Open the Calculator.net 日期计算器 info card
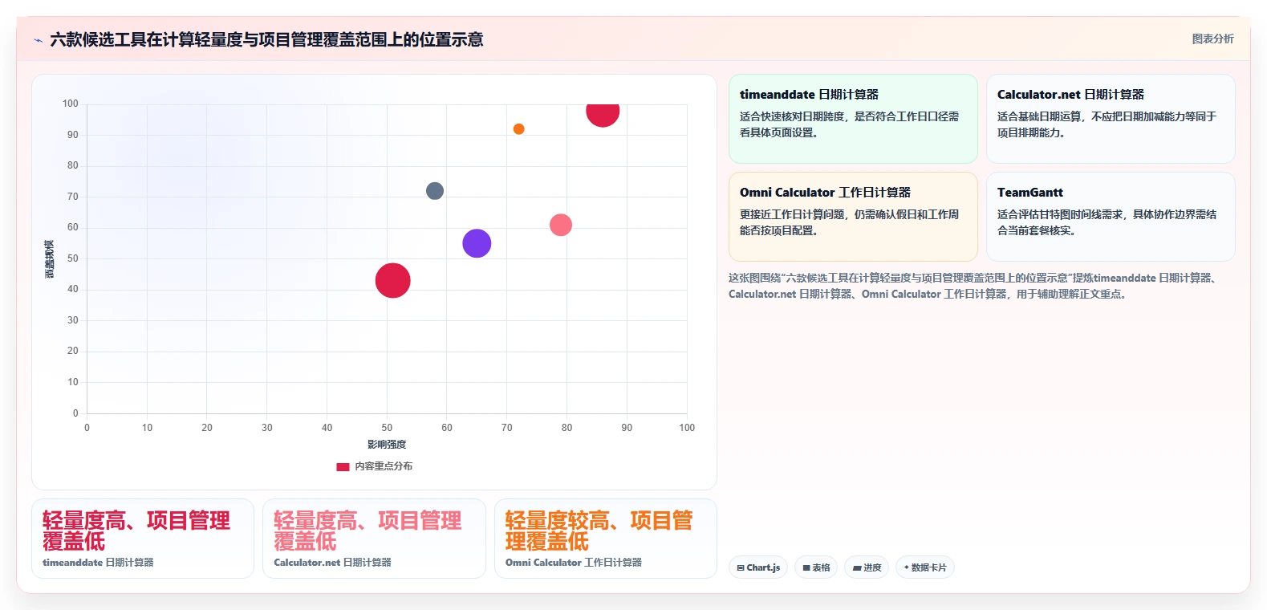Image resolution: width=1267 pixels, height=610 pixels. (x=1111, y=119)
